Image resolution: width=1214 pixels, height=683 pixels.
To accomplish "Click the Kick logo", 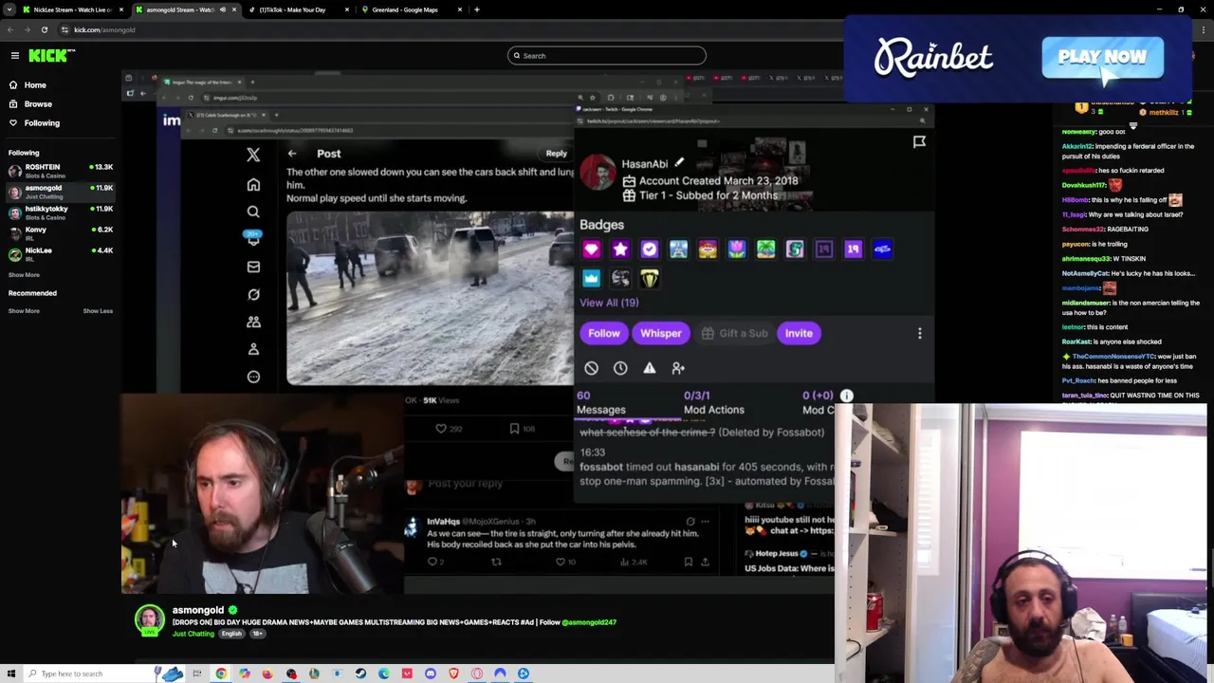I will tap(47, 56).
